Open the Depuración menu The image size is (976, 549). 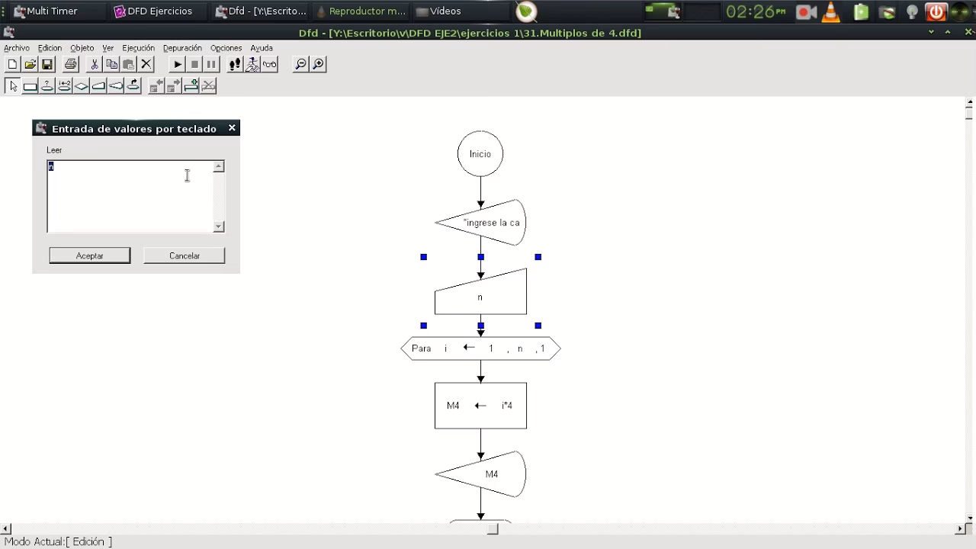click(182, 48)
